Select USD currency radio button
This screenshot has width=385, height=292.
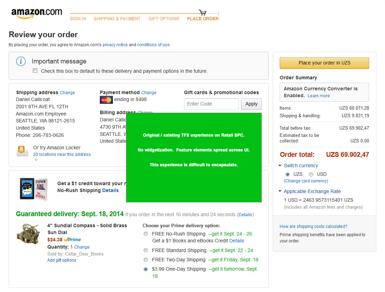point(311,174)
